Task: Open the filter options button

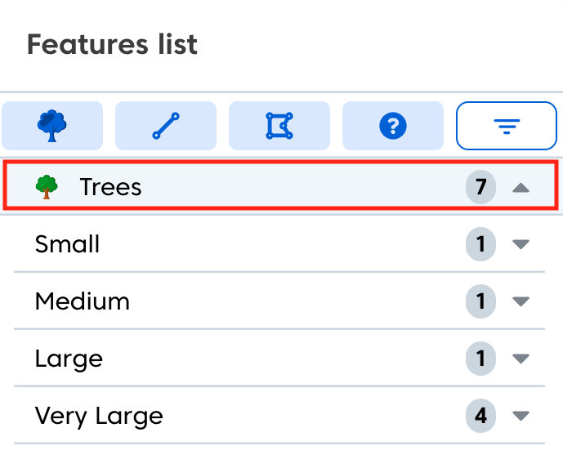Action: pyautogui.click(x=506, y=126)
